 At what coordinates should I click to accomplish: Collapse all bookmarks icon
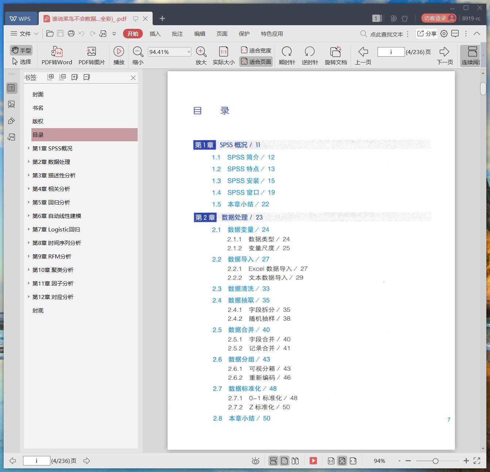pos(63,77)
